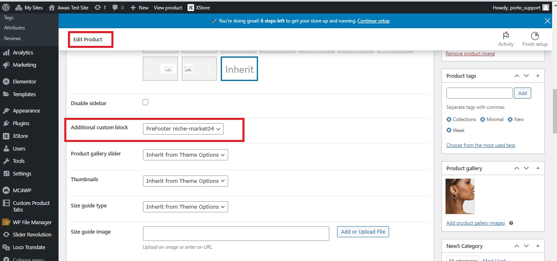Image resolution: width=557 pixels, height=261 pixels.
Task: Open Thumbnails dropdown
Action: [x=185, y=181]
